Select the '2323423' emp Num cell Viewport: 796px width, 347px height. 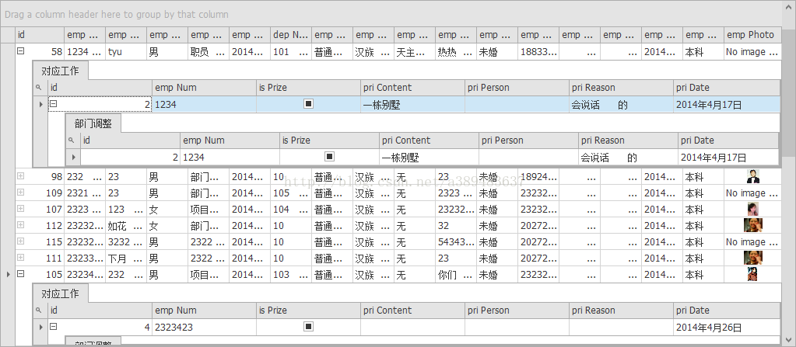click(x=204, y=328)
